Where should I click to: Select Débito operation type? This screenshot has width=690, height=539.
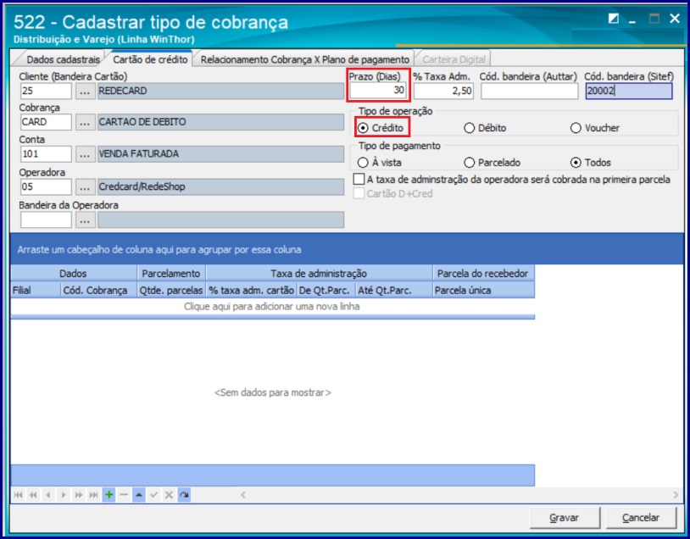point(485,128)
